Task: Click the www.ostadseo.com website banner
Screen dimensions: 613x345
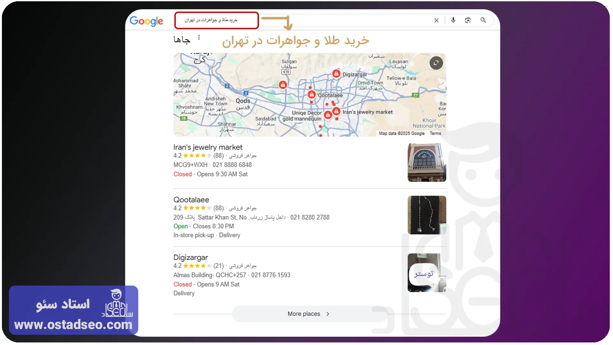Action: [x=73, y=325]
